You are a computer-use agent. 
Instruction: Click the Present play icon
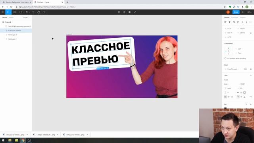[243, 12]
